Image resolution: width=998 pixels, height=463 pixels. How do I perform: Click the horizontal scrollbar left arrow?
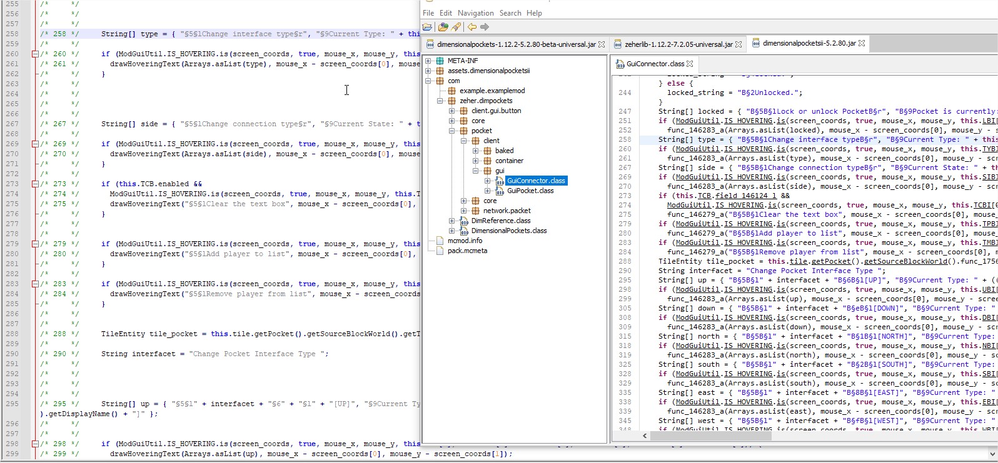click(x=645, y=436)
